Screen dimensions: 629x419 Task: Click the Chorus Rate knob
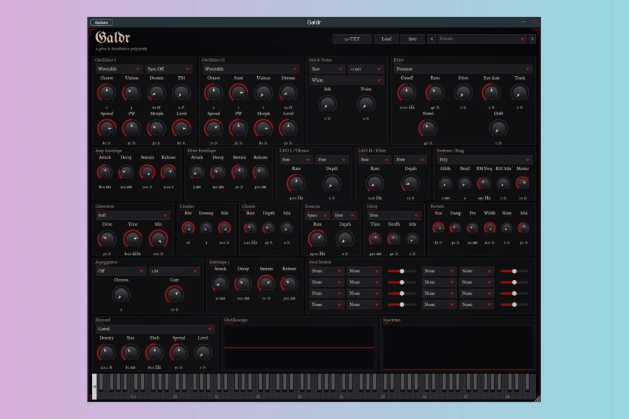pos(250,228)
